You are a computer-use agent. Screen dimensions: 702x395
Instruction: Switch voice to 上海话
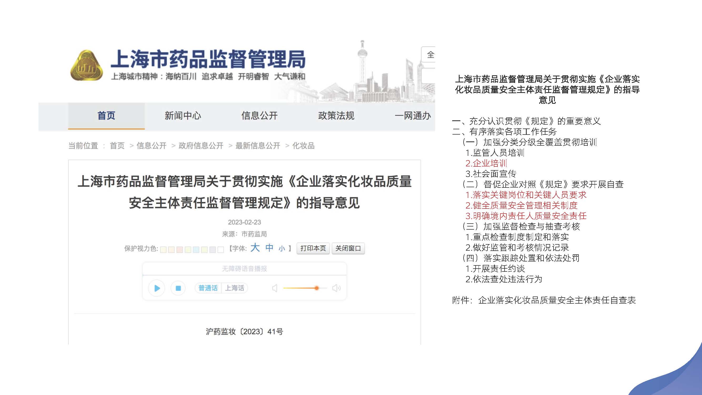[x=235, y=288]
